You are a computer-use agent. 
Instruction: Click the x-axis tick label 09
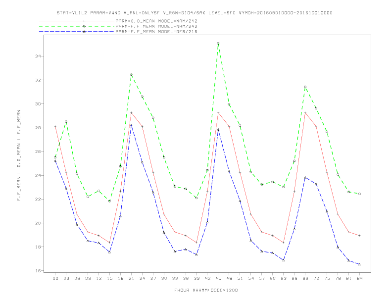click(88, 278)
